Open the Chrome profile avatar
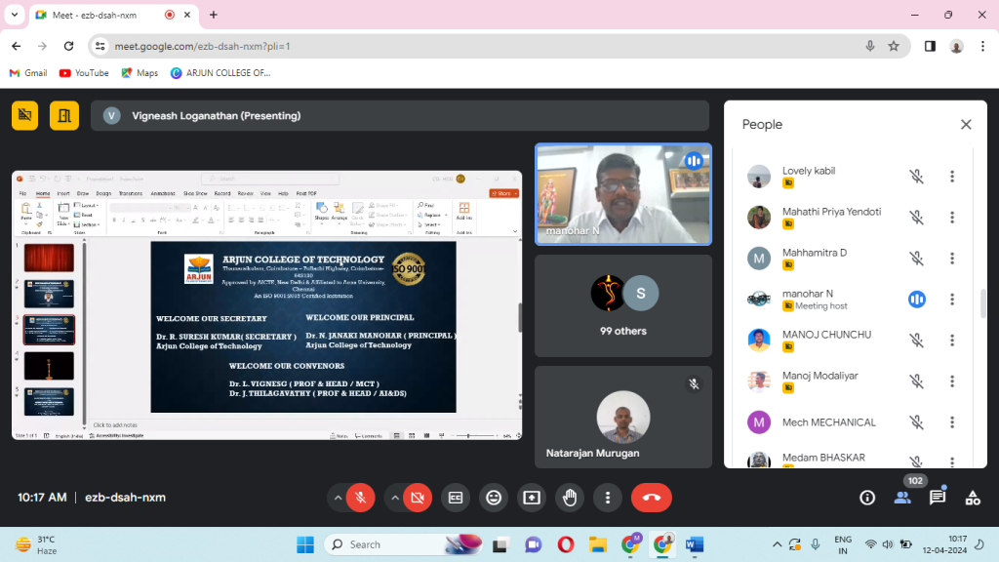The width and height of the screenshot is (999, 562). point(956,46)
